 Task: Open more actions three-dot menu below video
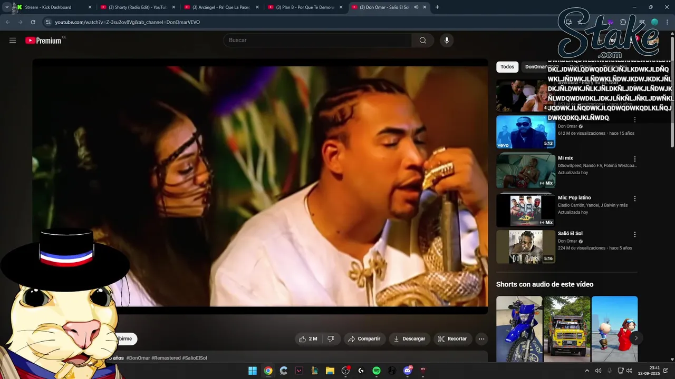click(481, 339)
